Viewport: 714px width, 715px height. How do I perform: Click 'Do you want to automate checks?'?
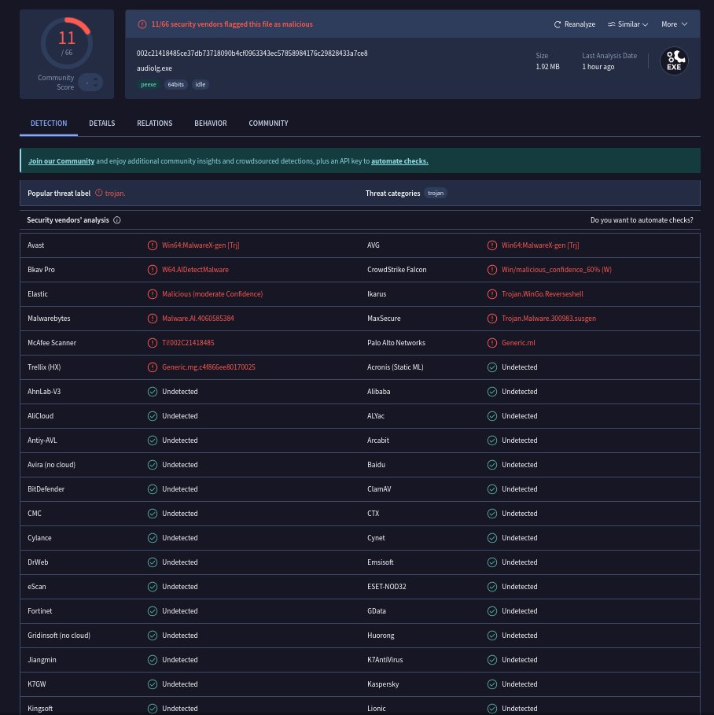click(642, 219)
